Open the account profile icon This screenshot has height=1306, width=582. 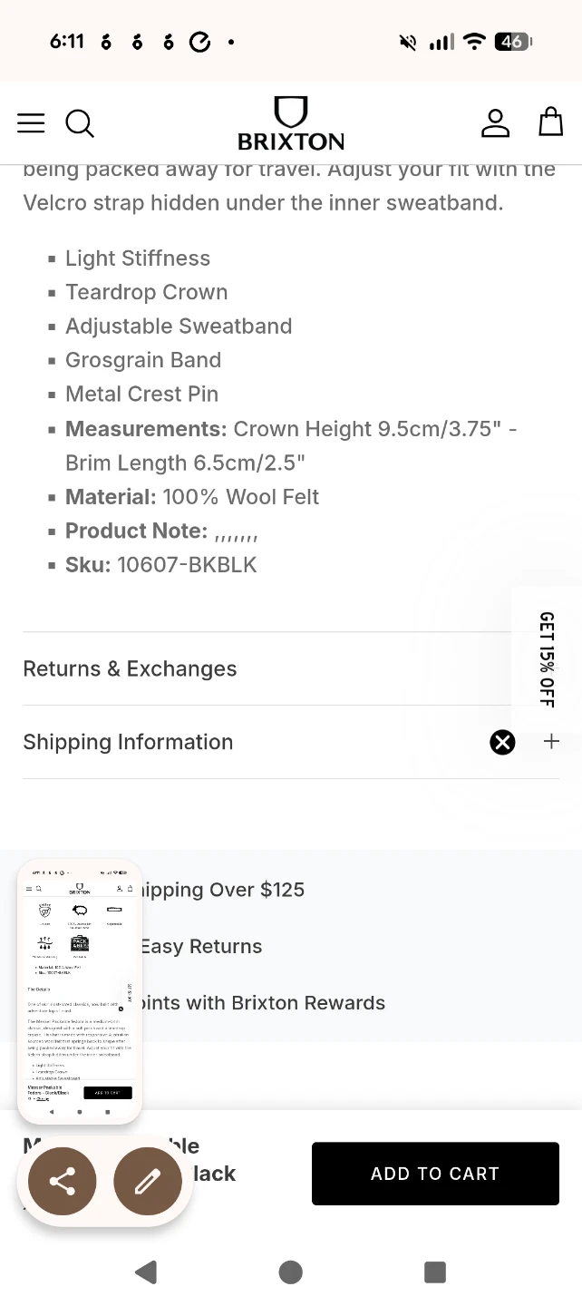point(495,122)
